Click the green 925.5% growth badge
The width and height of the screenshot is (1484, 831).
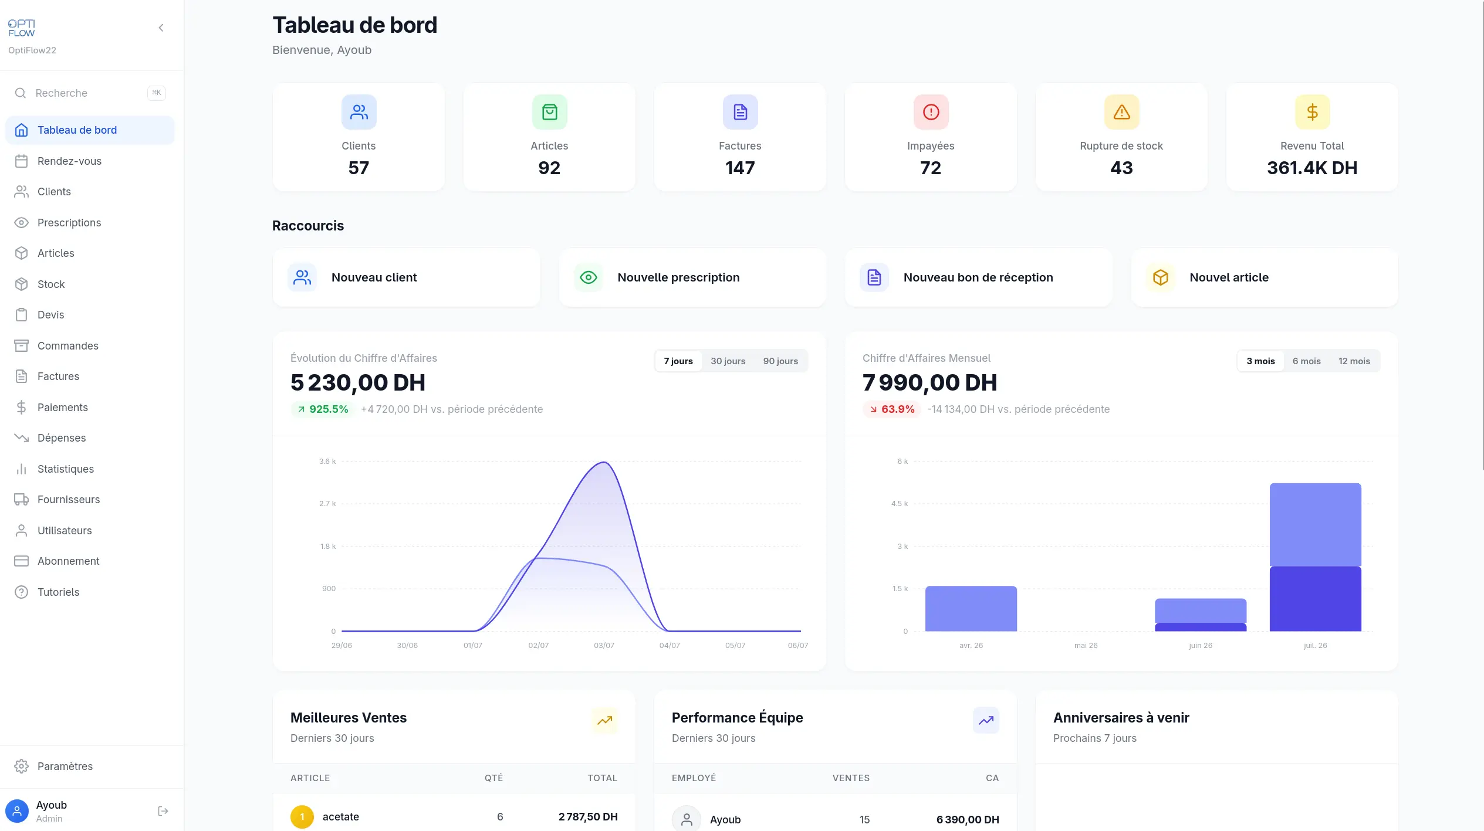tap(322, 409)
